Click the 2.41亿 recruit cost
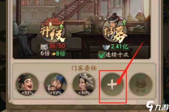Viewport: 169px width, 112px height. pos(120,47)
